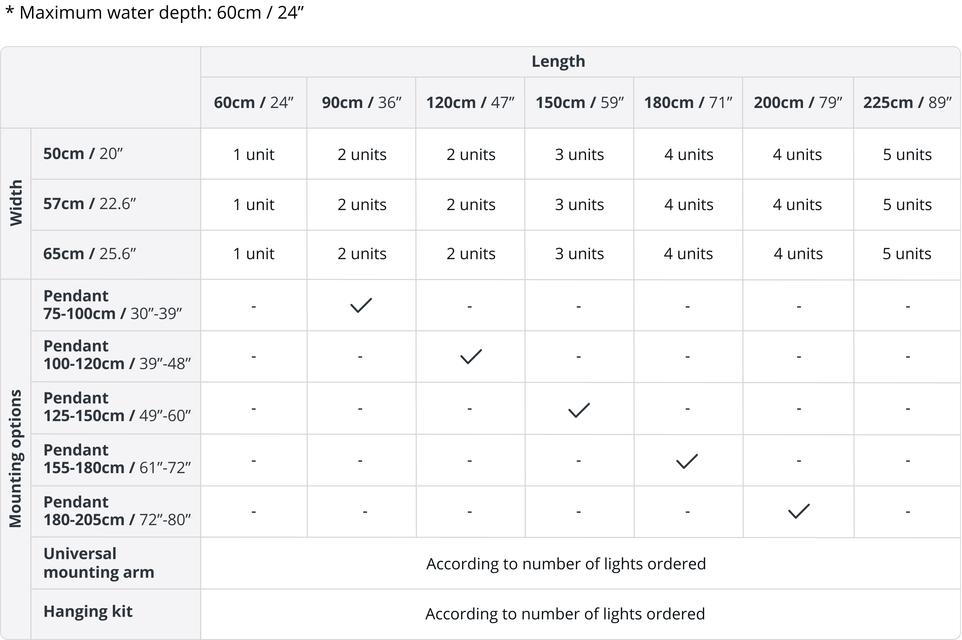
Task: Click 5 units cell in 65cm row
Action: pyautogui.click(x=906, y=254)
